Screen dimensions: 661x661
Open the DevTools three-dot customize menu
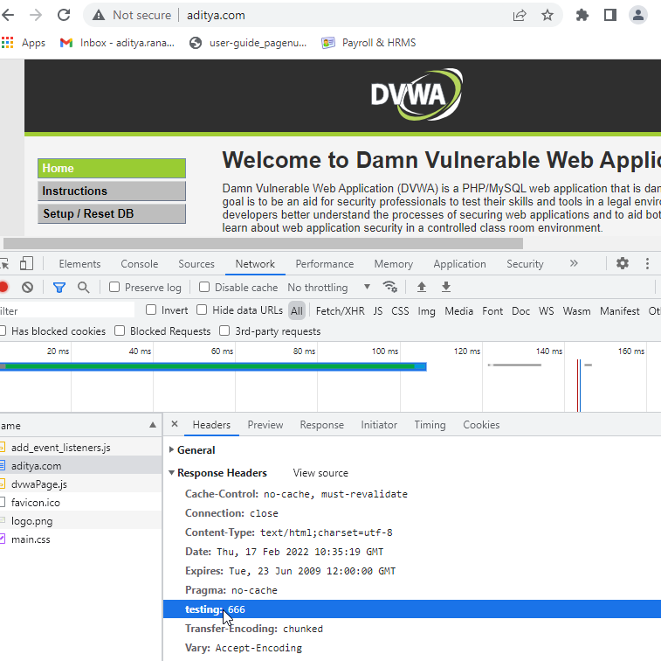pyautogui.click(x=647, y=264)
